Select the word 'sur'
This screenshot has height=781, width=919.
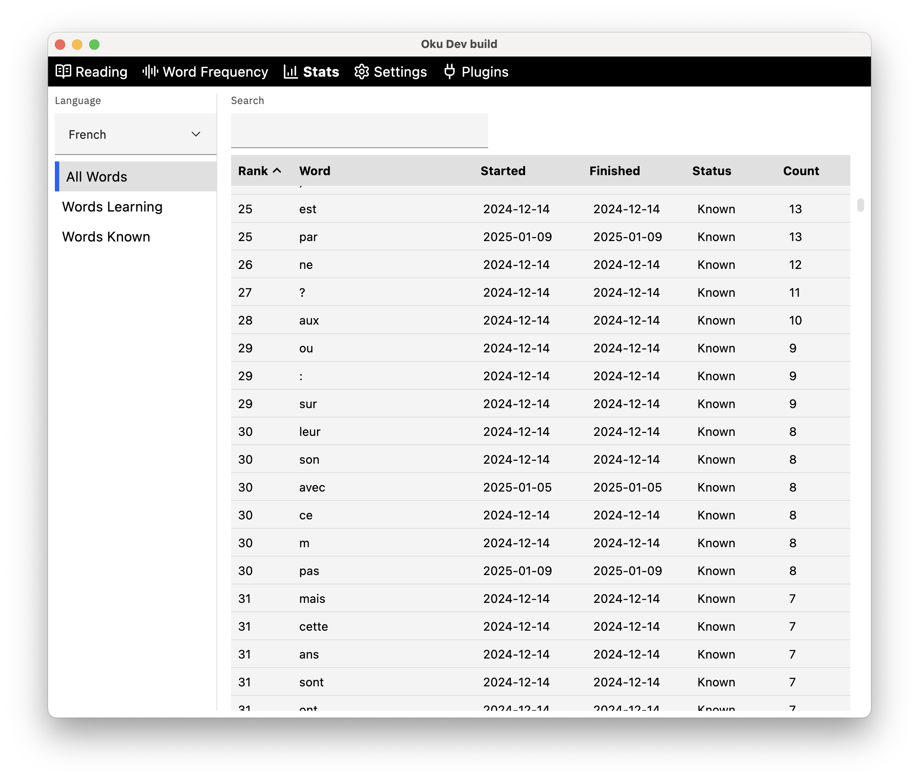pos(308,404)
